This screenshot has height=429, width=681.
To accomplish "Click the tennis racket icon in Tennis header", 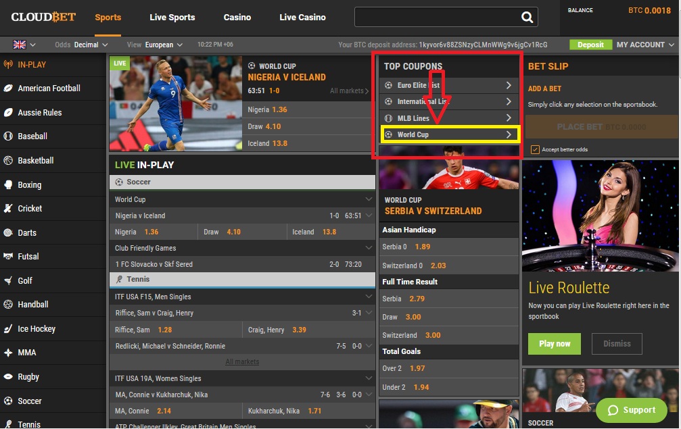I will point(119,279).
